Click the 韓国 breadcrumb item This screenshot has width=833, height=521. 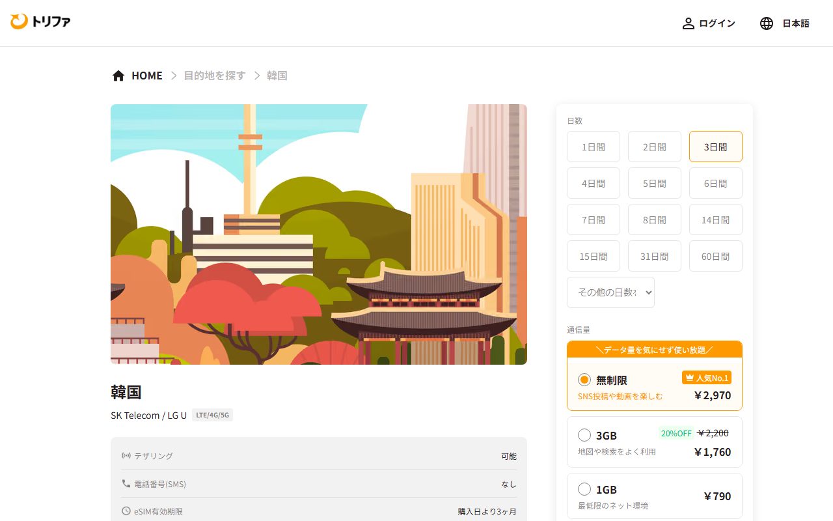click(x=277, y=76)
